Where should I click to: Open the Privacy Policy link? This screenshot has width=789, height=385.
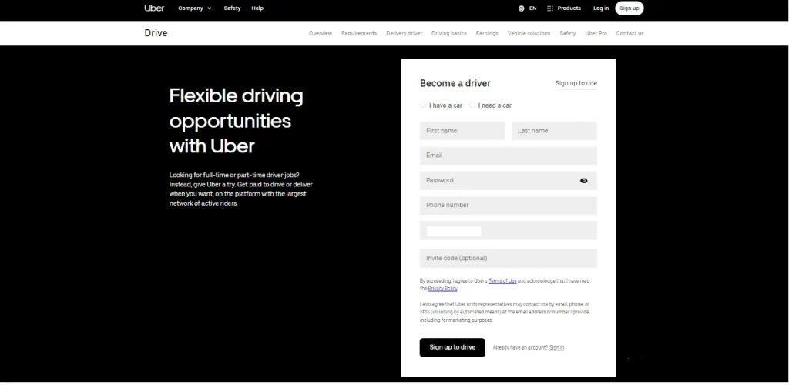[443, 289]
